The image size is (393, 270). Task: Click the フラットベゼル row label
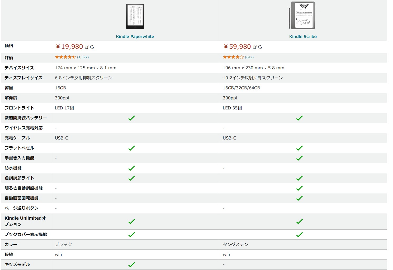19,148
